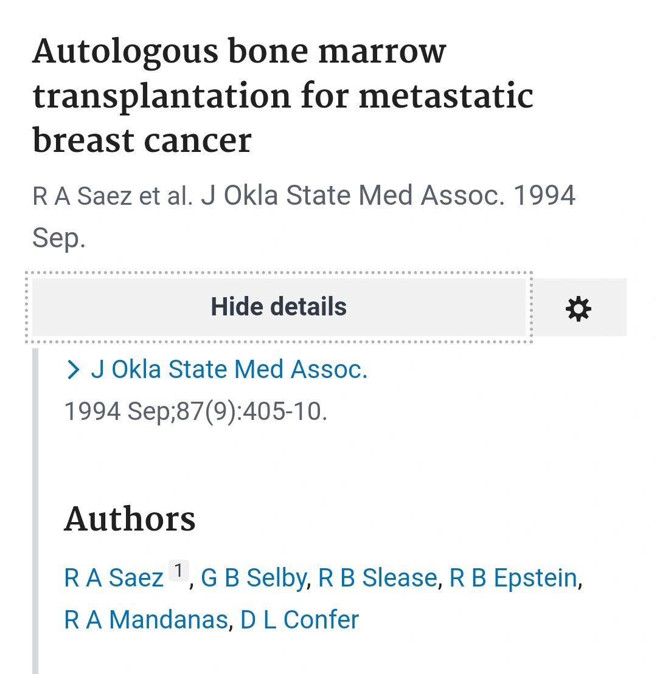The height and width of the screenshot is (674, 657).
Task: Open author R A Mandanas
Action: point(146,619)
